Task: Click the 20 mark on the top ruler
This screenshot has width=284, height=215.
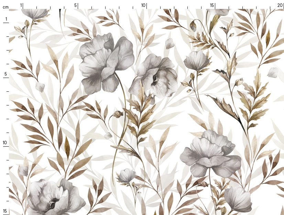Action: (280, 5)
